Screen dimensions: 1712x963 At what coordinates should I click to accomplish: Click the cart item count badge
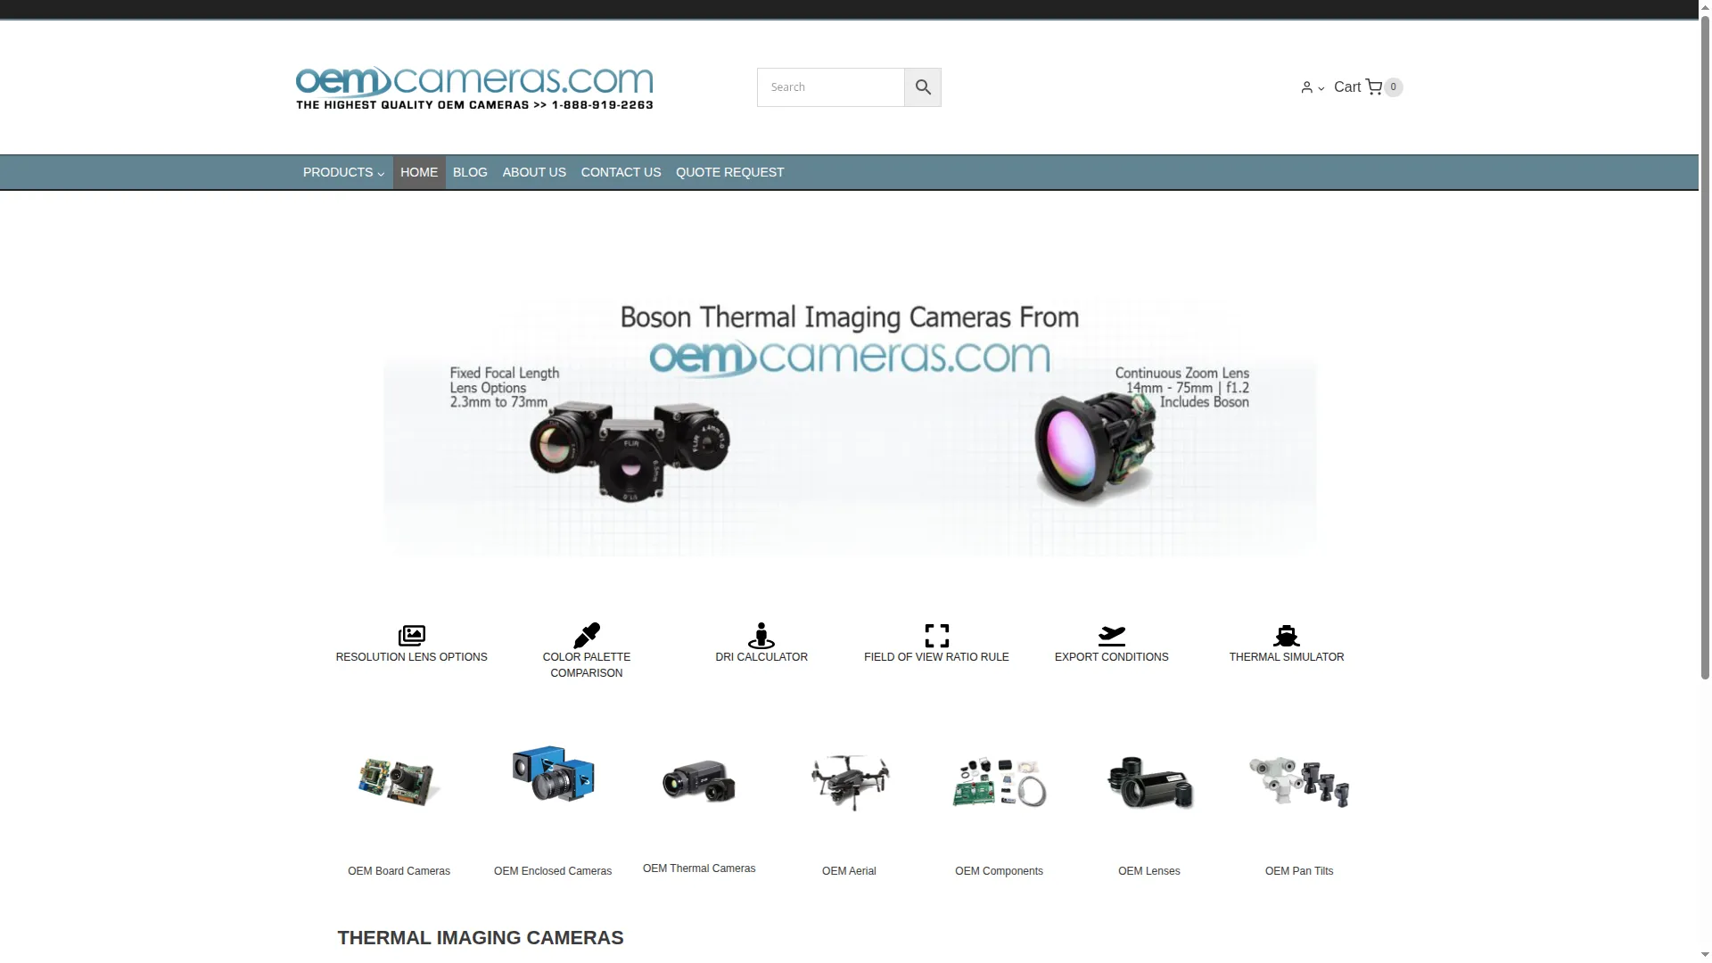1393,87
